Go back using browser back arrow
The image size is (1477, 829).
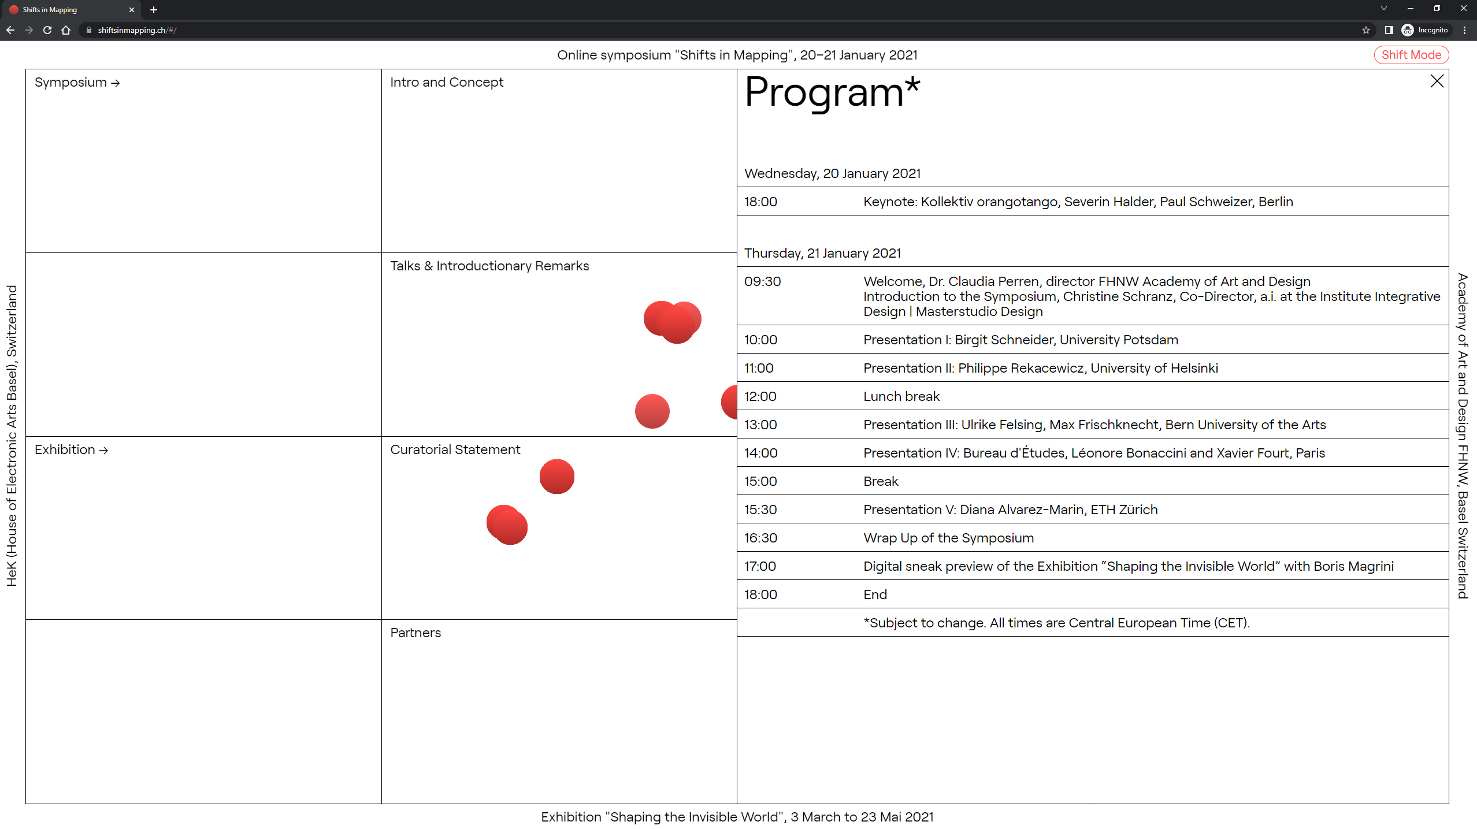[10, 30]
